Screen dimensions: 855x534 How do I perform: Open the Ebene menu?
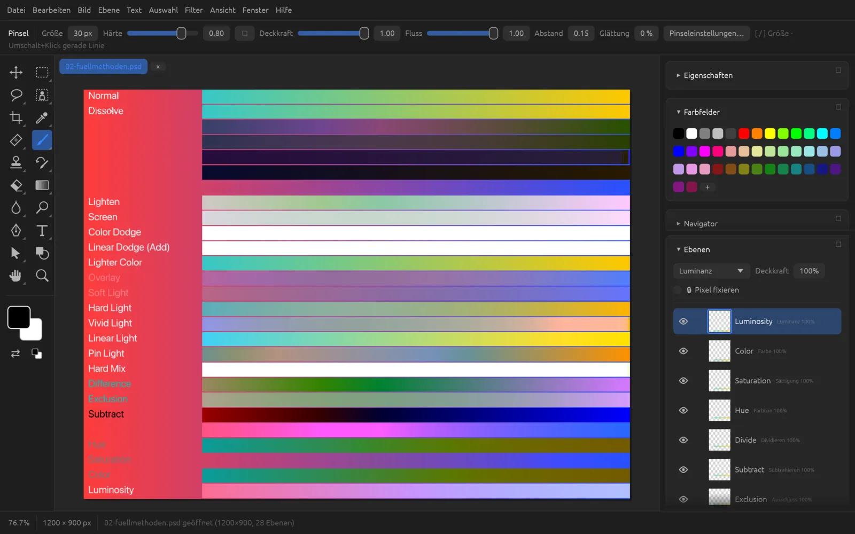[x=109, y=10]
